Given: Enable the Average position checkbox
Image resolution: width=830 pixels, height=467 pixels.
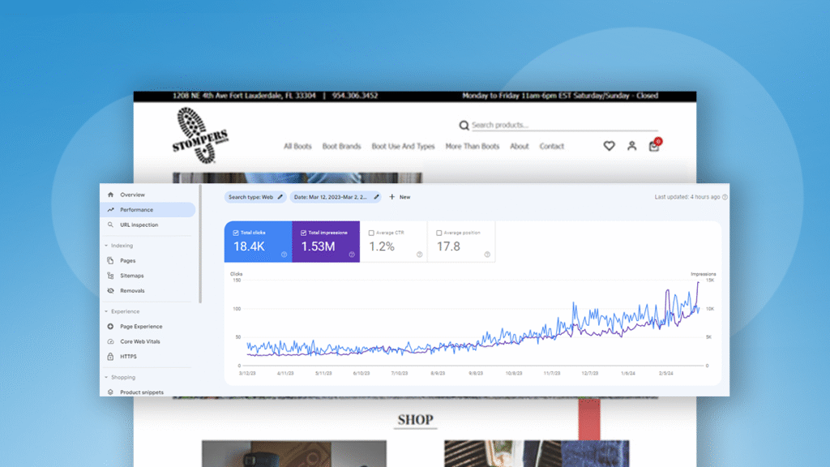Looking at the screenshot, I should (x=439, y=233).
